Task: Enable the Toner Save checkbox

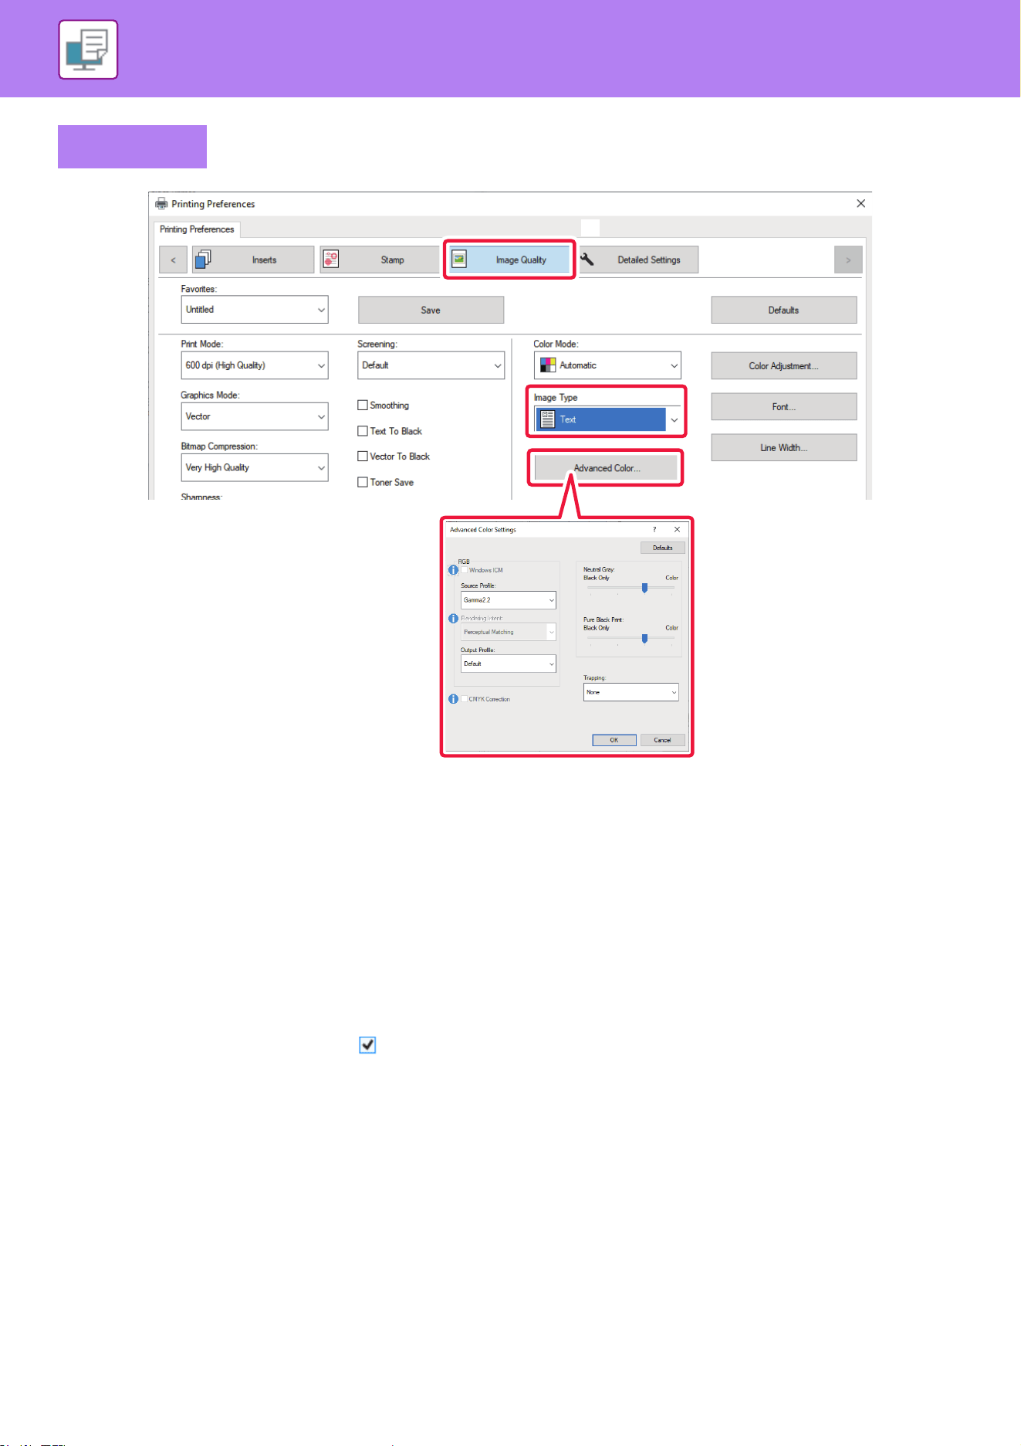Action: click(363, 482)
